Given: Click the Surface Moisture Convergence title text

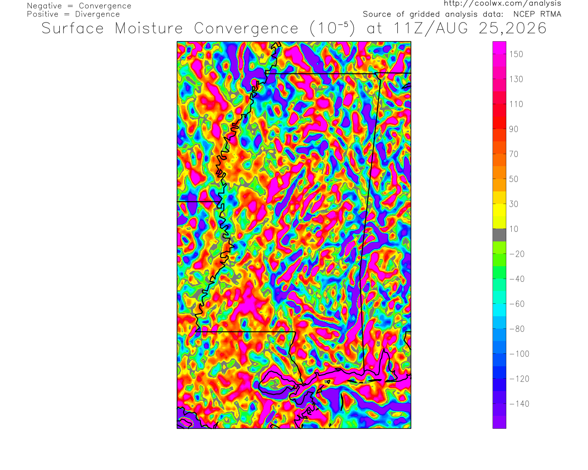Looking at the screenshot, I should pyautogui.click(x=170, y=28).
